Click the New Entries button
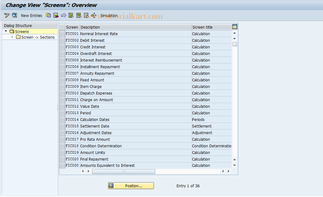Viewport: 323px width, 197px height. [31, 16]
